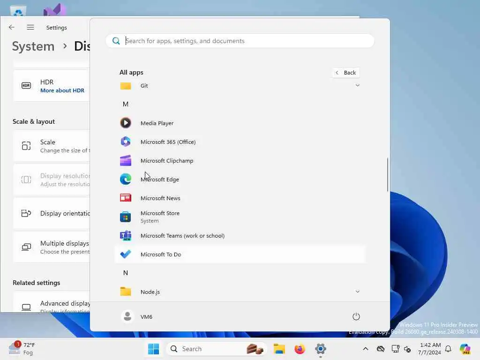Click System in the Settings breadcrumb

coord(33,46)
